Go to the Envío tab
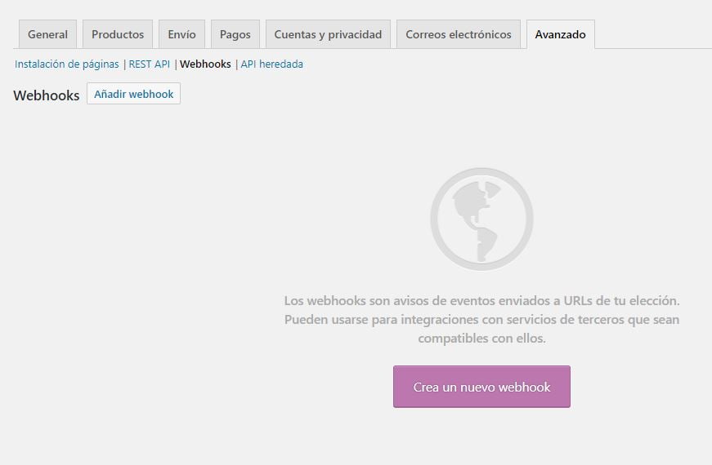 tap(181, 34)
